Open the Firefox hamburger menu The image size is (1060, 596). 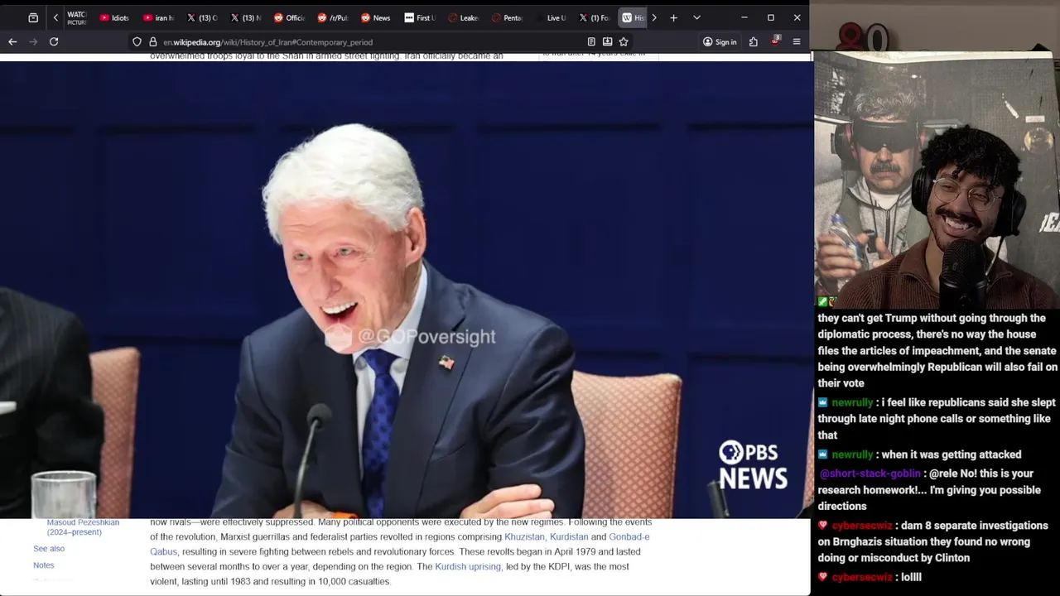tap(797, 41)
